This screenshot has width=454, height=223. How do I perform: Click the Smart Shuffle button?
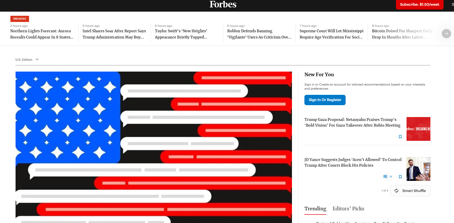coord(410,191)
